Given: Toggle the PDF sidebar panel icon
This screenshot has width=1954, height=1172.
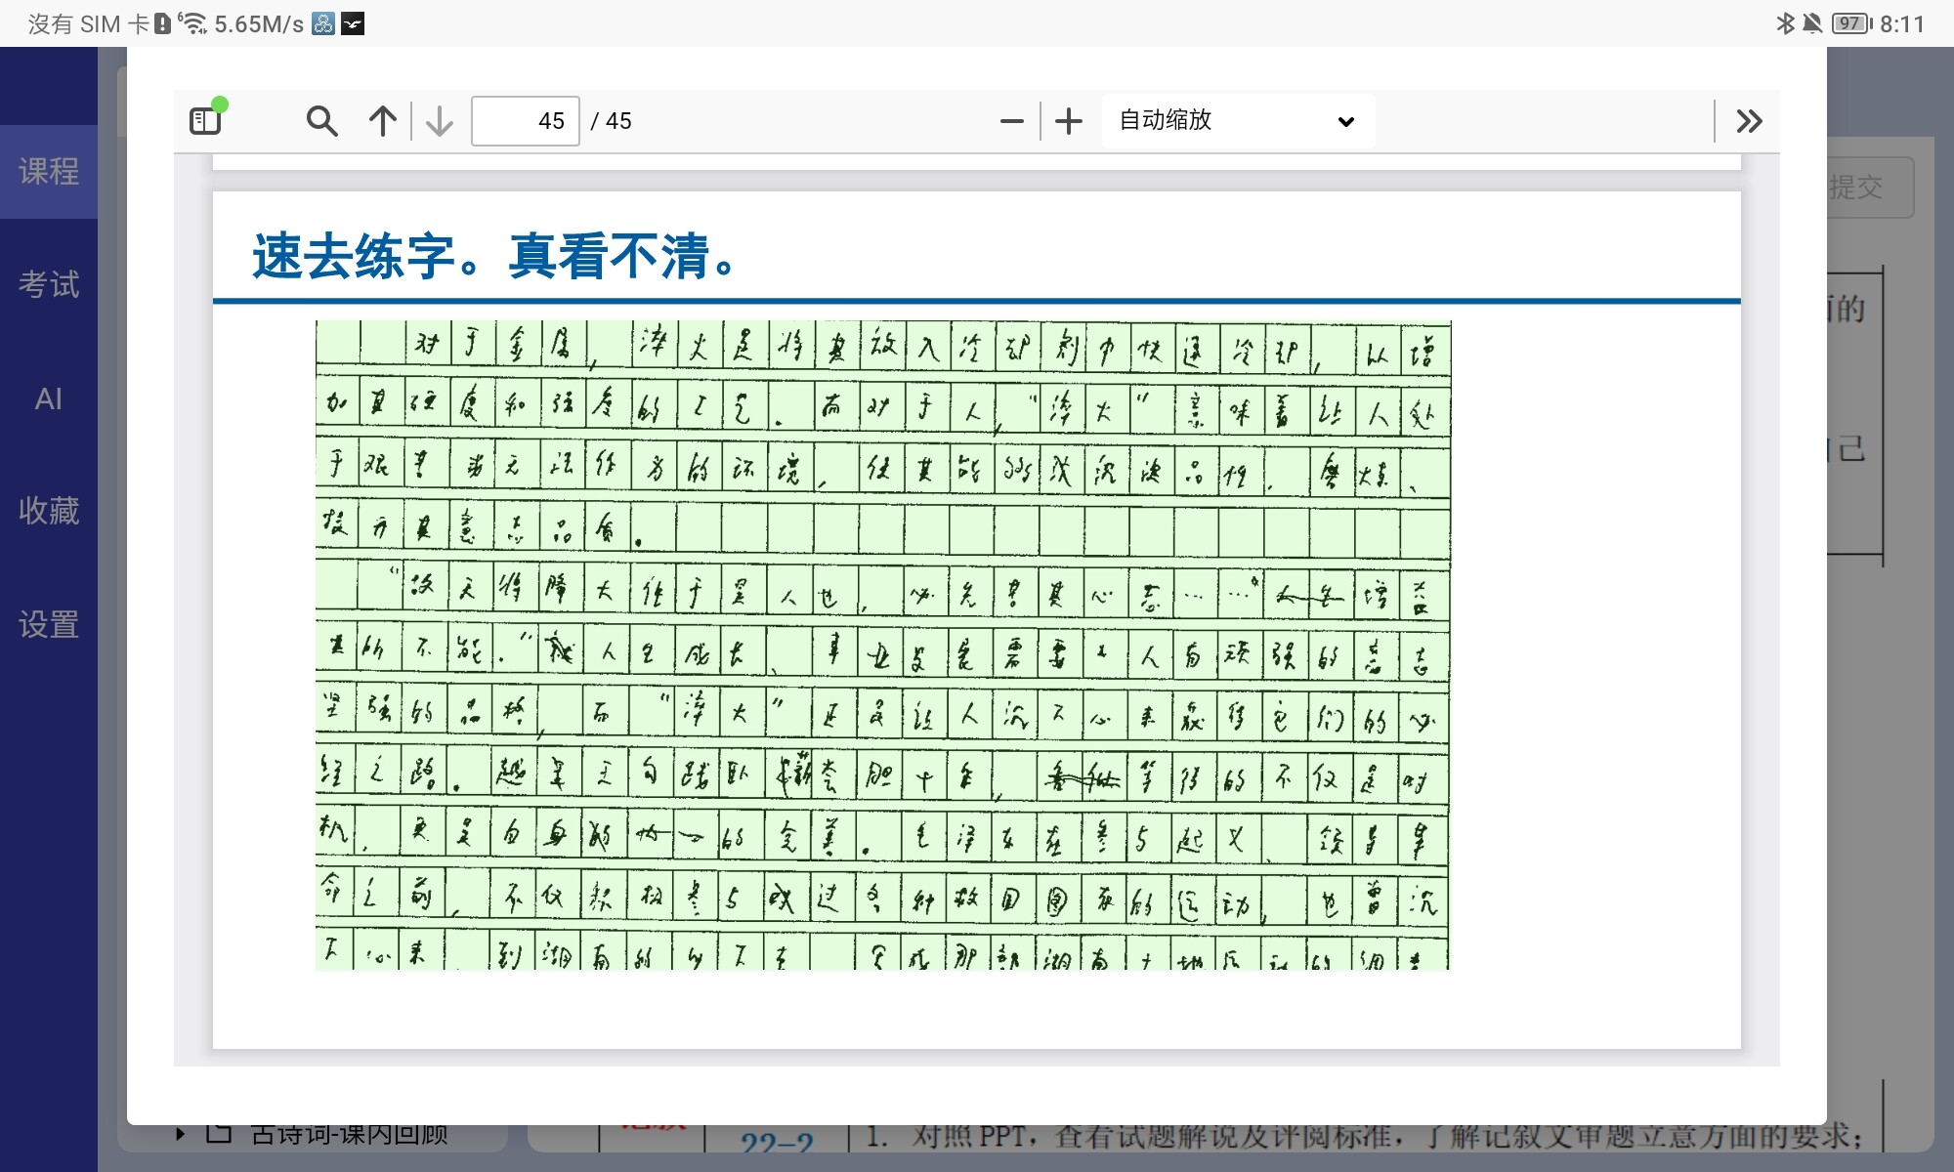Looking at the screenshot, I should pos(205,120).
